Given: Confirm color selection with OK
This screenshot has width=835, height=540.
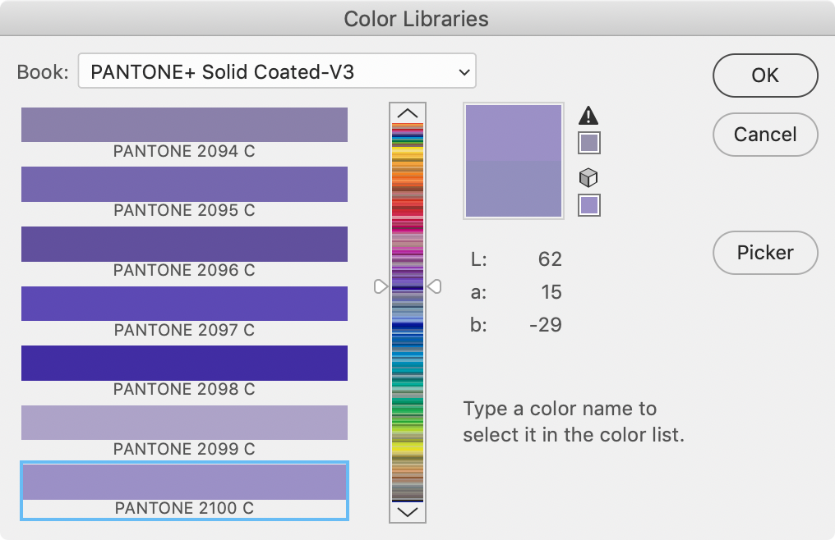Looking at the screenshot, I should pos(764,76).
